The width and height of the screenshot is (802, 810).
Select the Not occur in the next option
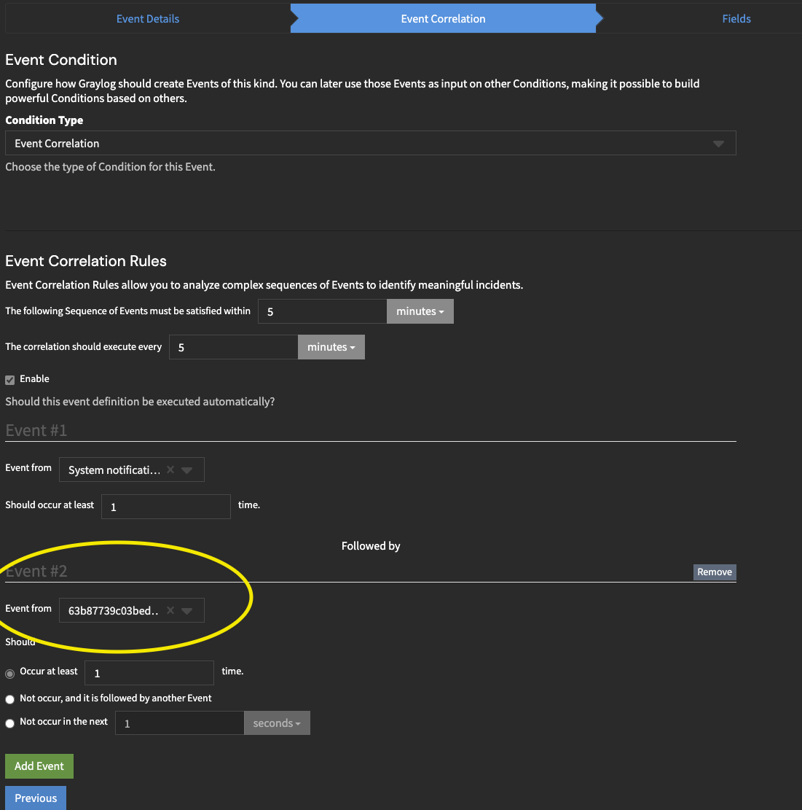pyautogui.click(x=9, y=723)
